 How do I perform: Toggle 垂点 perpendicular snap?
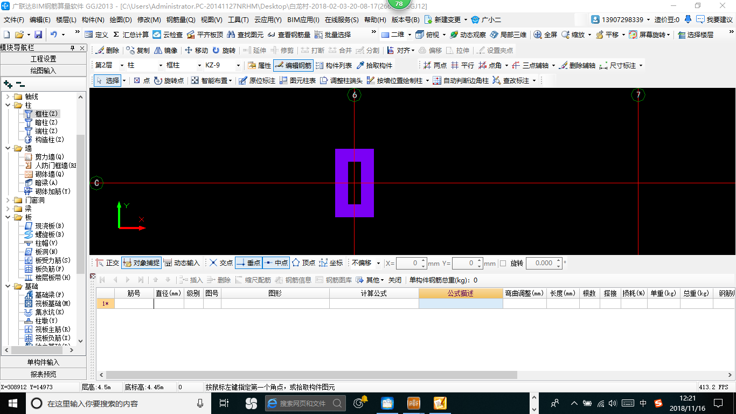click(248, 263)
